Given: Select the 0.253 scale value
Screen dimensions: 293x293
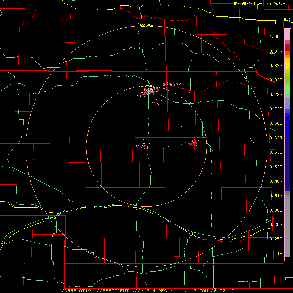Looking at the screenshot, I should 276,239.
